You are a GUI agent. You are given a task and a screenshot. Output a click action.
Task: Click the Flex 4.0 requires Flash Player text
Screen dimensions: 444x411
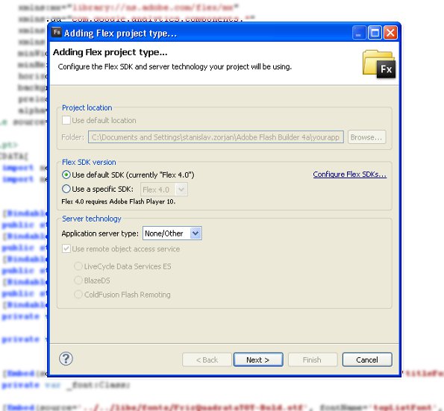(x=119, y=201)
